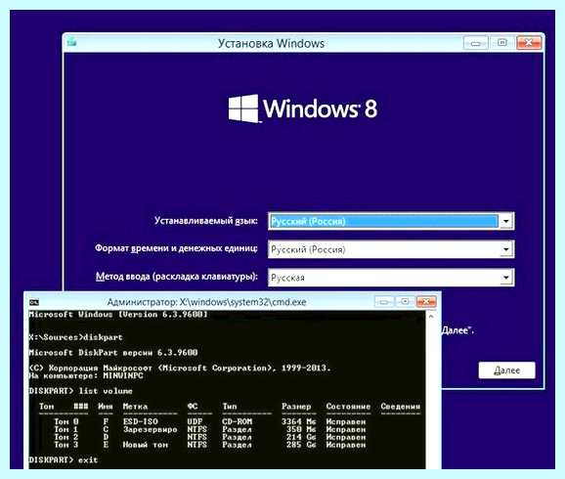This screenshot has width=565, height=479.
Task: Click the 285 Gб size value
Action: tap(301, 445)
